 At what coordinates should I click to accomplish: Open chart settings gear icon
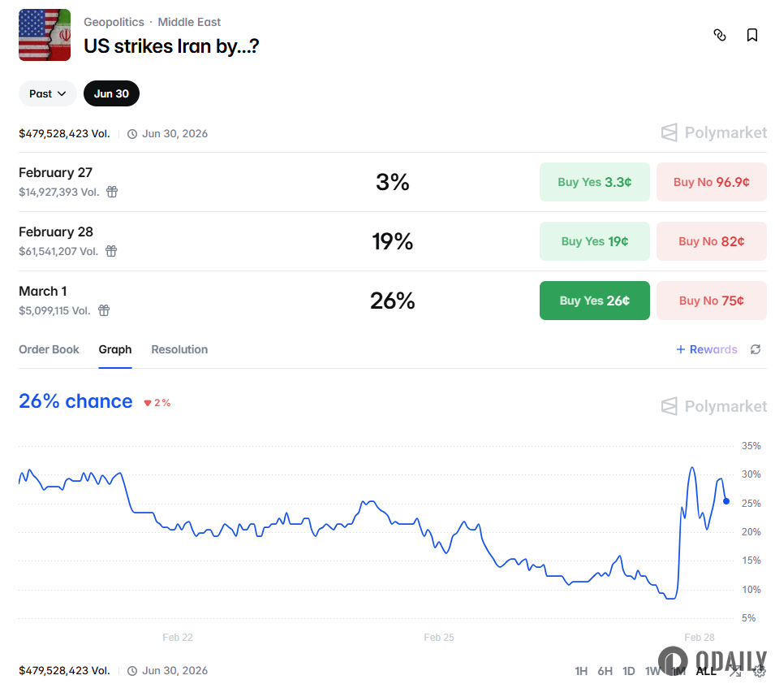click(x=760, y=671)
